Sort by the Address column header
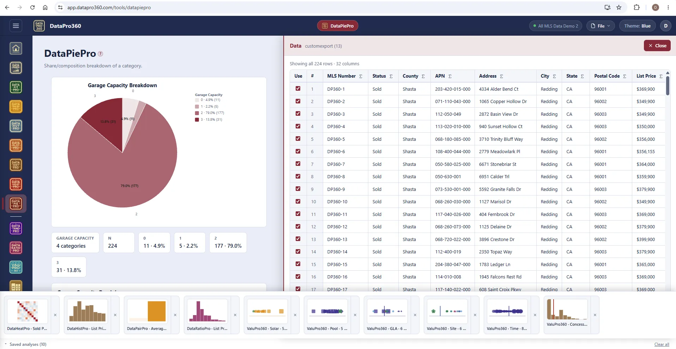This screenshot has height=349, width=676. 488,76
